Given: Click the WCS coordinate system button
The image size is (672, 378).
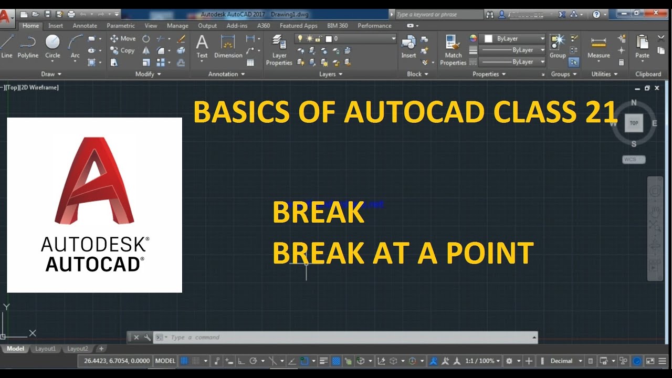Looking at the screenshot, I should tap(634, 159).
